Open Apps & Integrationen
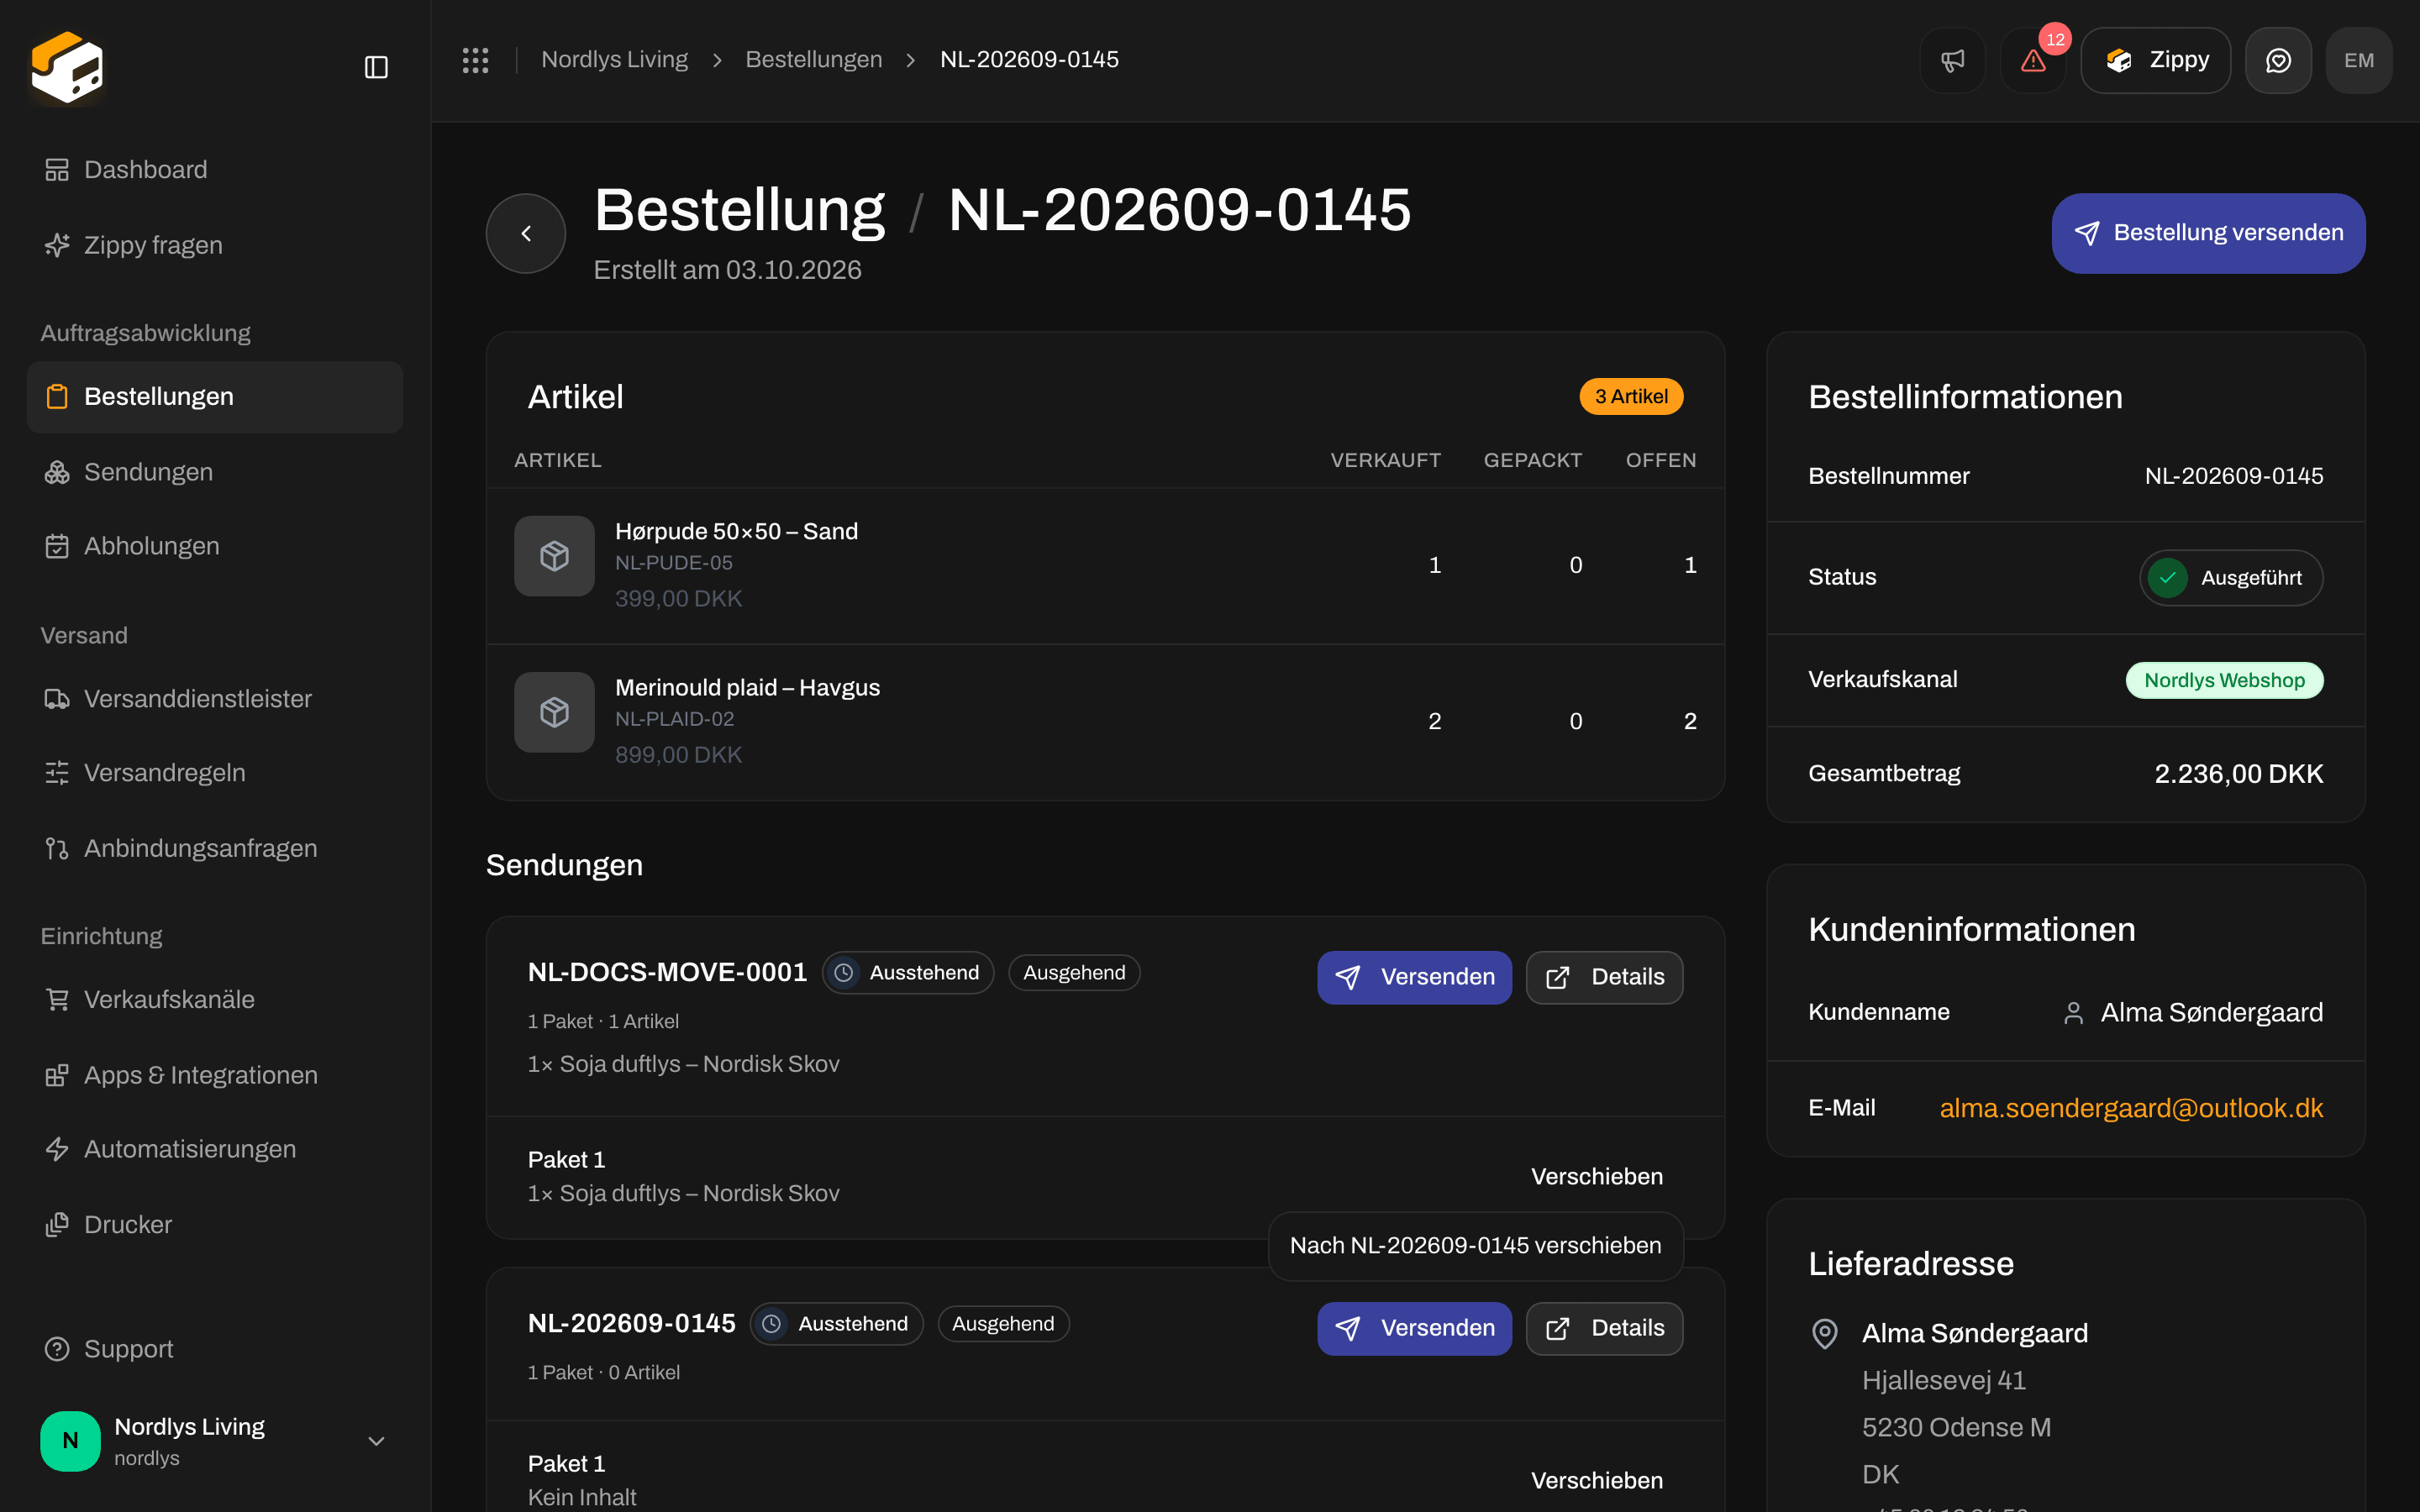The height and width of the screenshot is (1512, 2420). click(x=215, y=1075)
